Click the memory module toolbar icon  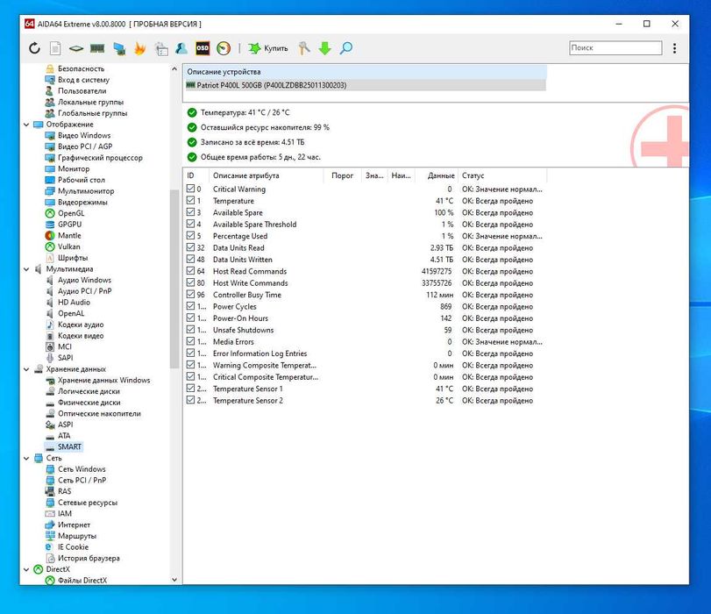(x=97, y=48)
